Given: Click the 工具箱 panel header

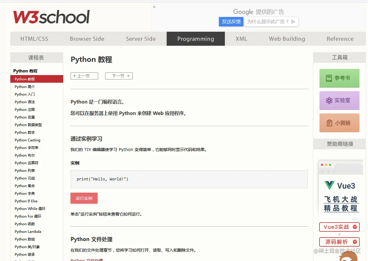Looking at the screenshot, I should [x=339, y=57].
